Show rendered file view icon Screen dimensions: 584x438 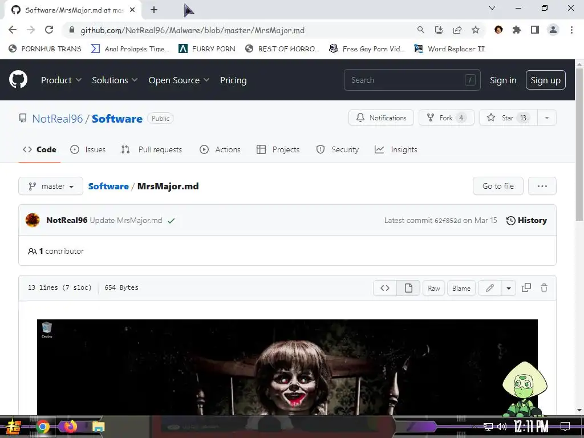[x=408, y=288]
